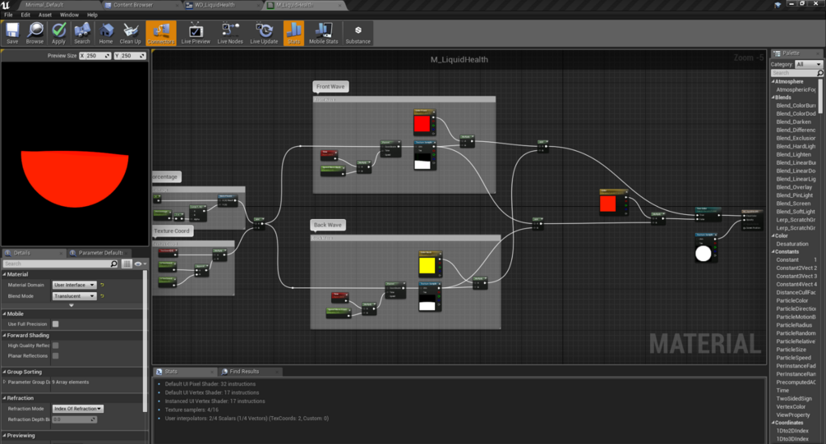Click the Find Results tab icon
The width and height of the screenshot is (826, 444).
pyautogui.click(x=224, y=372)
